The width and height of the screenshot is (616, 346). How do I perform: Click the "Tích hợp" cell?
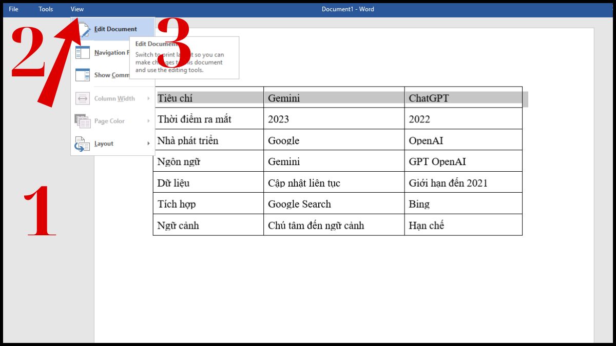[x=208, y=203]
